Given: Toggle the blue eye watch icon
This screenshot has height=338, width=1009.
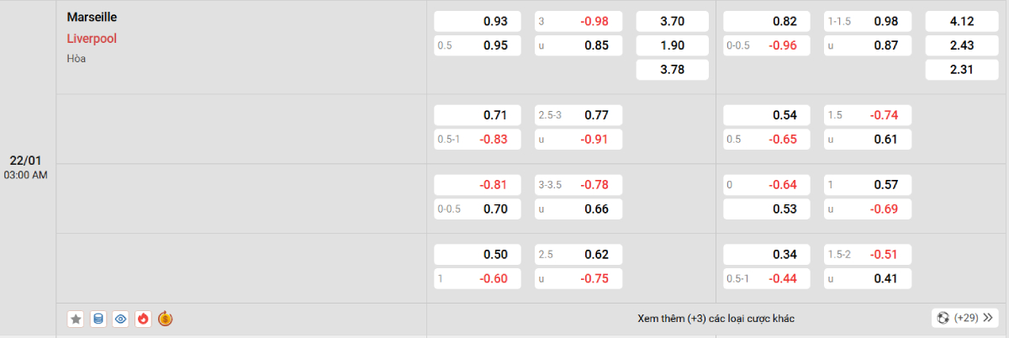Looking at the screenshot, I should tap(121, 319).
